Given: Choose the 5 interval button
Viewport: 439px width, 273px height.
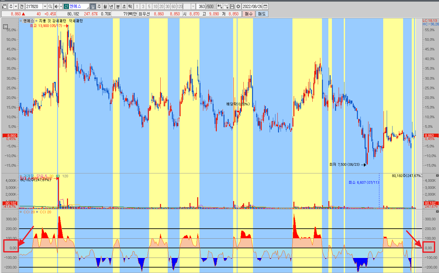Looking at the screenshot, I should [x=149, y=6].
